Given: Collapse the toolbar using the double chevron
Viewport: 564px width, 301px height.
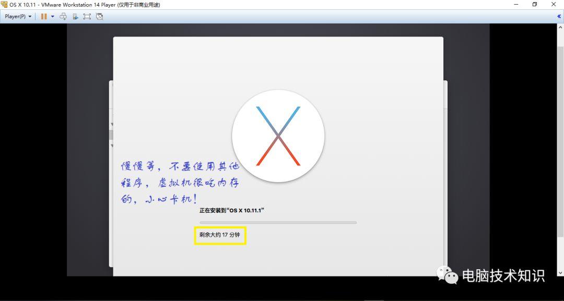Looking at the screenshot, I should (x=559, y=17).
